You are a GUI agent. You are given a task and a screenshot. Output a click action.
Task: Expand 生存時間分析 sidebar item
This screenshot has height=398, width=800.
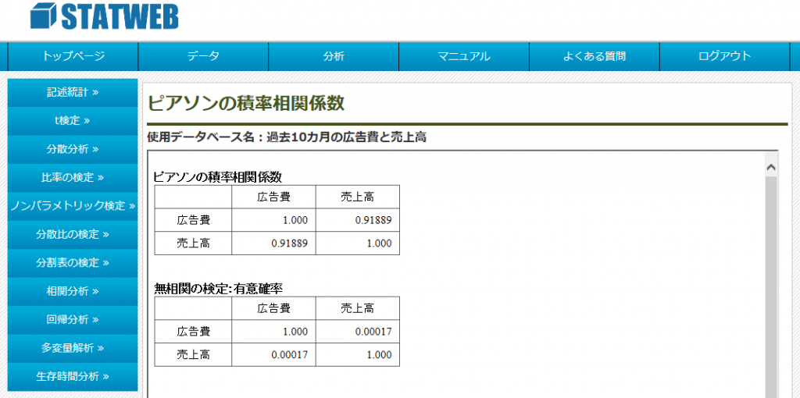pos(73,376)
